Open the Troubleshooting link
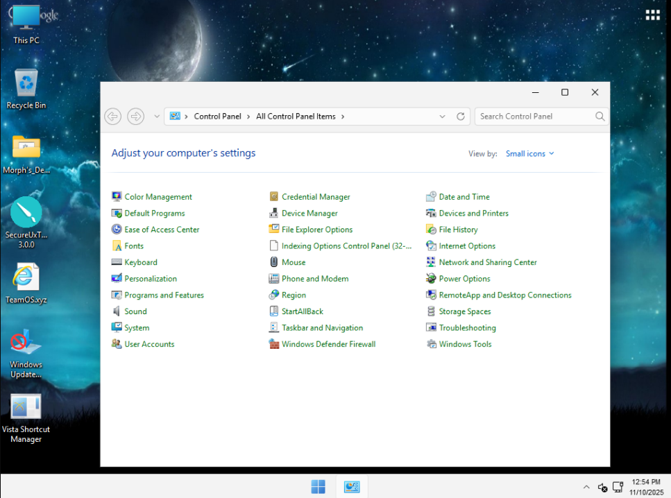Screen dimensions: 671x498 [467, 328]
